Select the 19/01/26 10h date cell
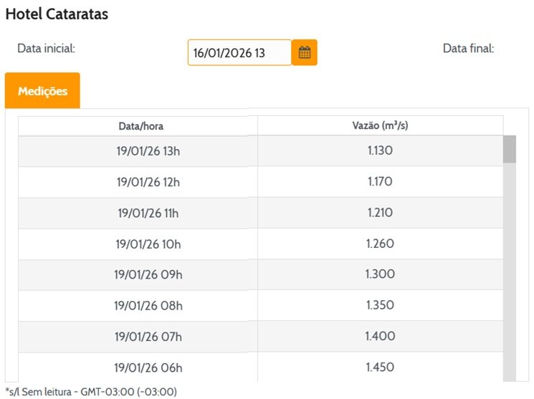The image size is (534, 399). tap(148, 244)
